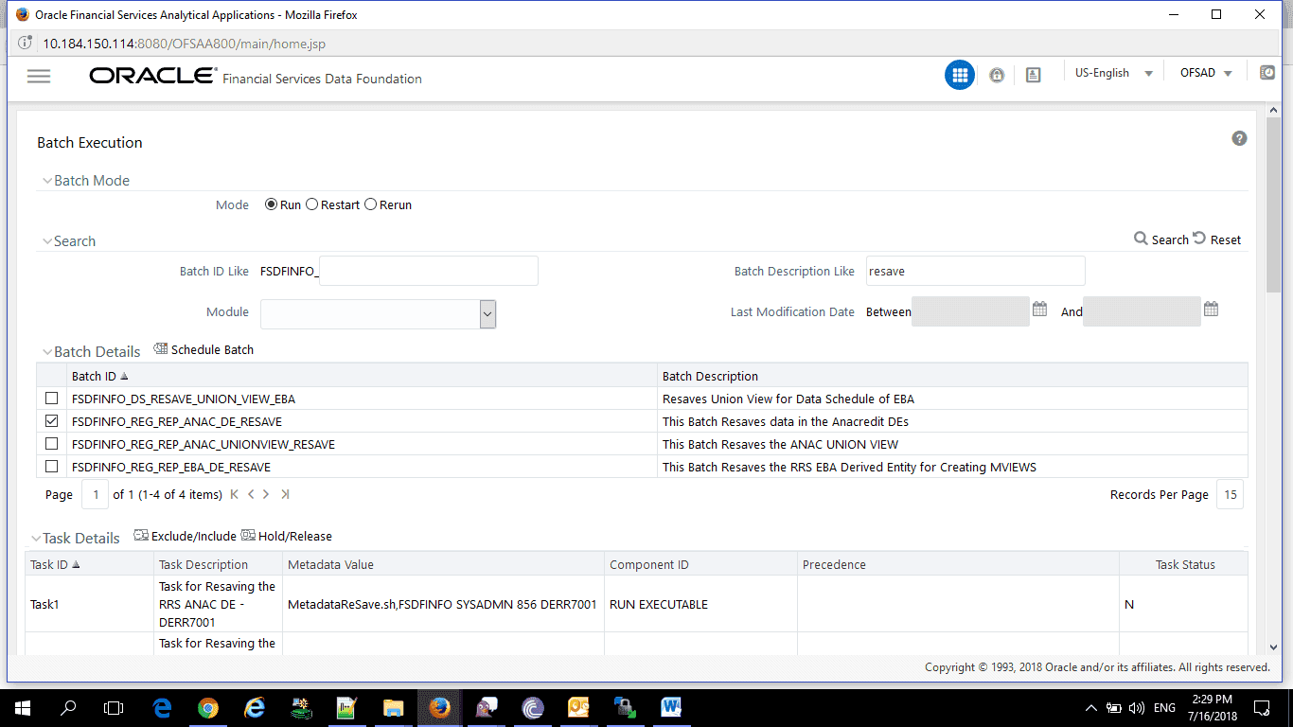
Task: Click Exclude/Include task button
Action: pyautogui.click(x=186, y=536)
